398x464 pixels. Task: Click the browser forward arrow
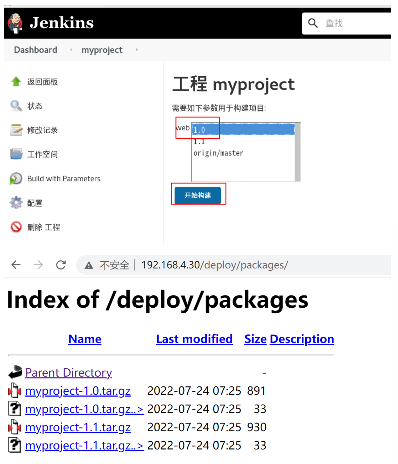[38, 265]
